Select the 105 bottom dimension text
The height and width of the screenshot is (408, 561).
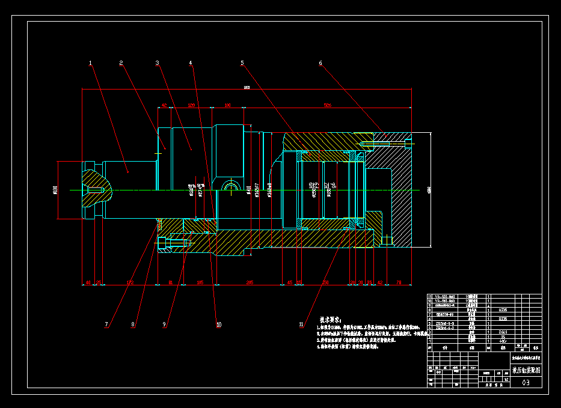tap(200, 282)
